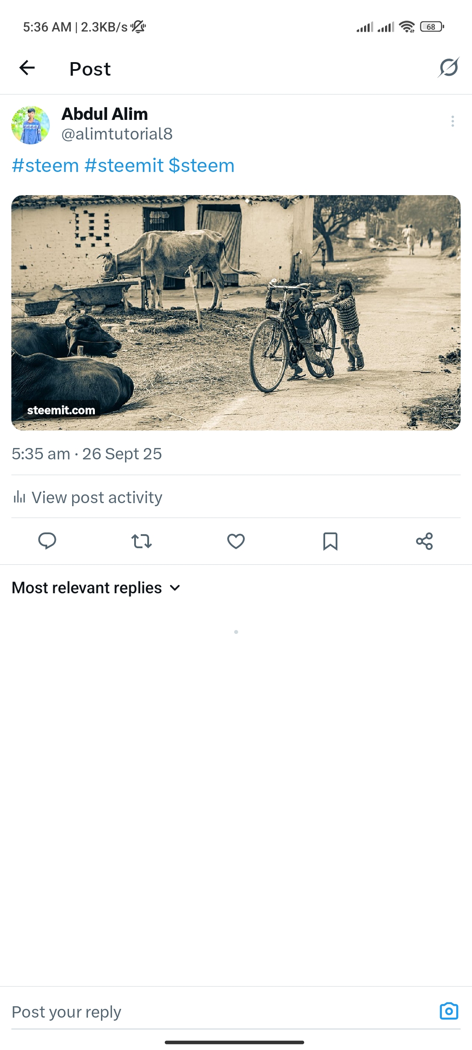
Task: Tap the reply speech bubble icon
Action: pos(47,541)
